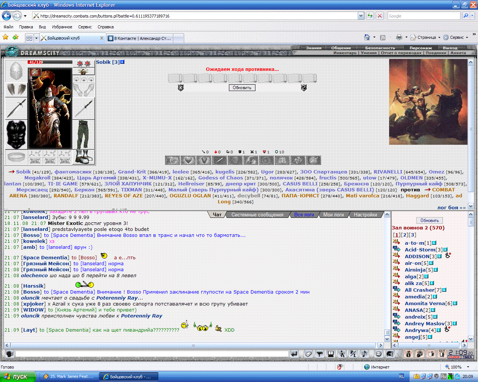
Task: Open the Персонаж game menu
Action: tap(420, 48)
